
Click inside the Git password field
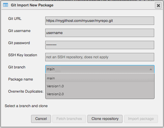coord(100,45)
